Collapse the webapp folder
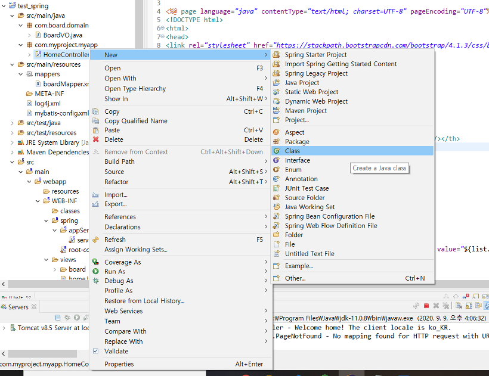Image resolution: width=489 pixels, height=376 pixels. click(x=29, y=182)
